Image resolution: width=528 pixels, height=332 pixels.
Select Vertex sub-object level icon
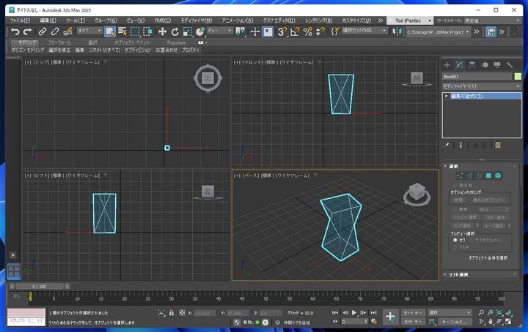(x=460, y=176)
